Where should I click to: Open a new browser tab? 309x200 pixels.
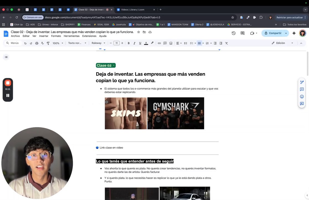click(161, 9)
